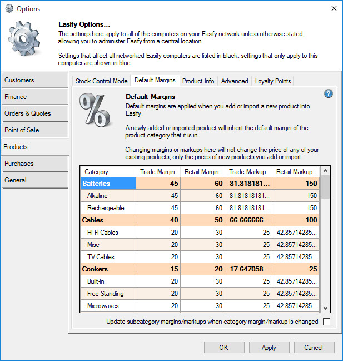Open the Customers settings section
The width and height of the screenshot is (343, 361).
click(x=35, y=80)
